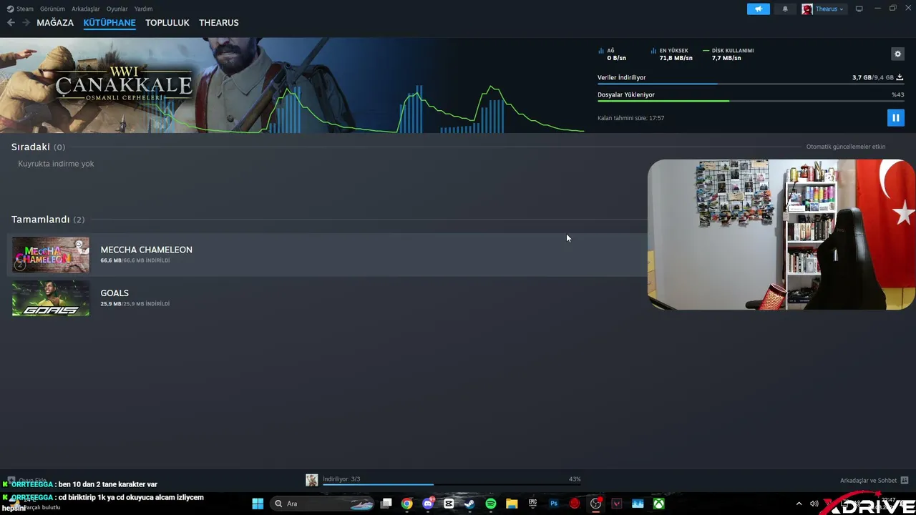Click the bottom bar game icon thumbnail
916x515 pixels.
pyautogui.click(x=312, y=480)
